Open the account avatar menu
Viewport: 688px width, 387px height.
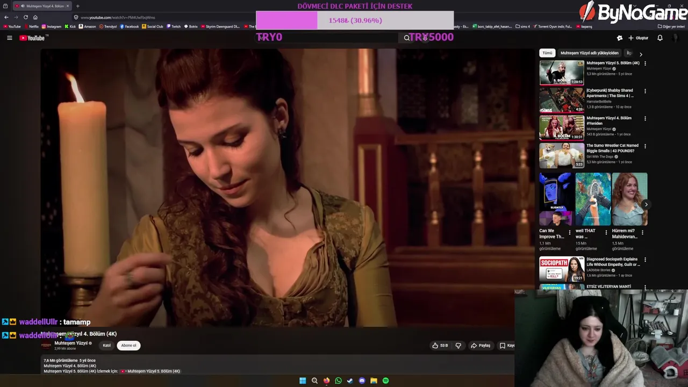pos(675,38)
